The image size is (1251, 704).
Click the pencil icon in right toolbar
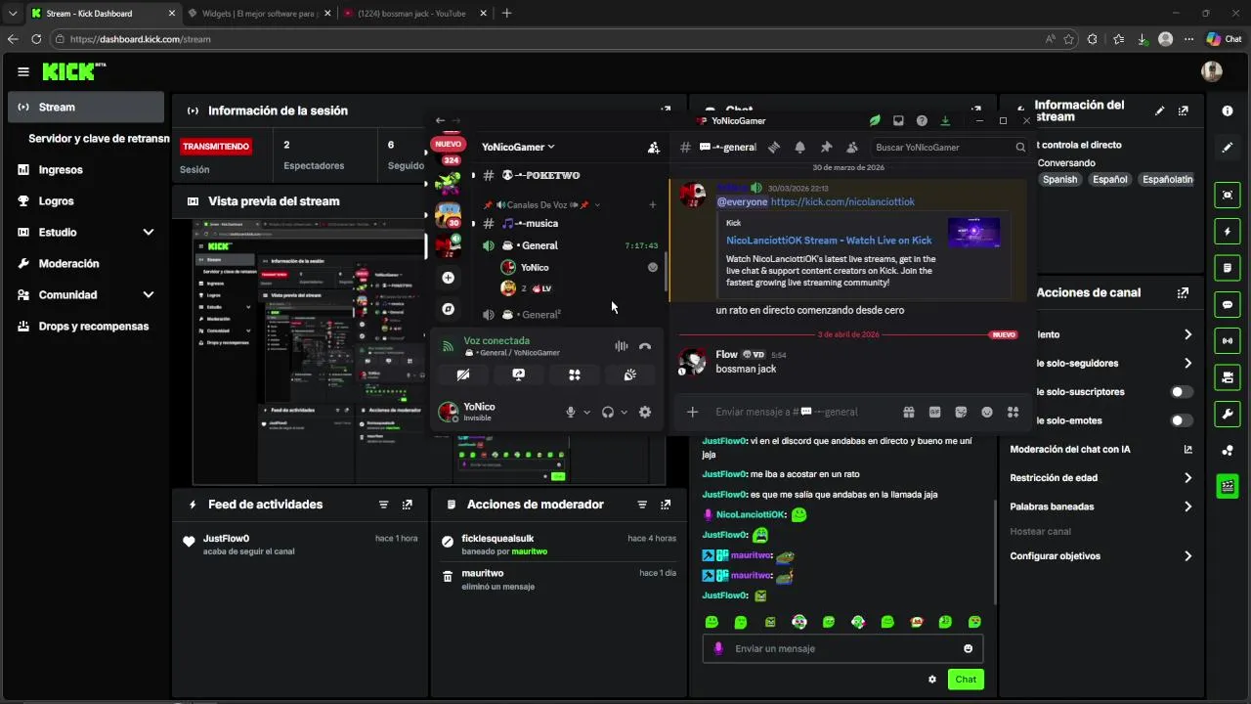tap(1228, 148)
